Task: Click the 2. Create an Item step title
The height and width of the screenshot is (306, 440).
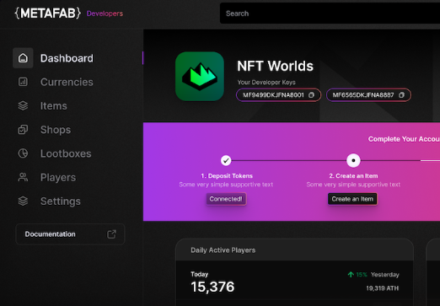Action: pyautogui.click(x=353, y=176)
